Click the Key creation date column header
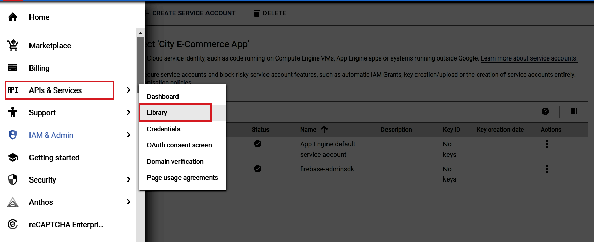The height and width of the screenshot is (242, 594). pyautogui.click(x=500, y=129)
